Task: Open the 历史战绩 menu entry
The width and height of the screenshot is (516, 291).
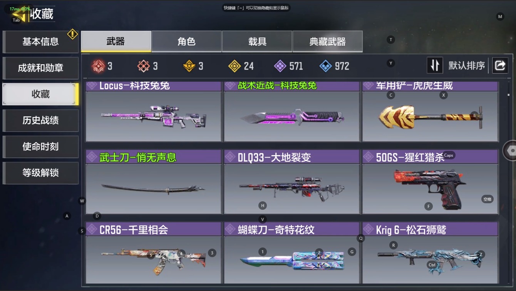Action: (40, 120)
